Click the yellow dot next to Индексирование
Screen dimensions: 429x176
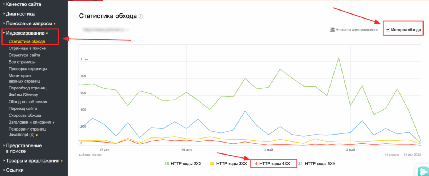[x=47, y=33]
